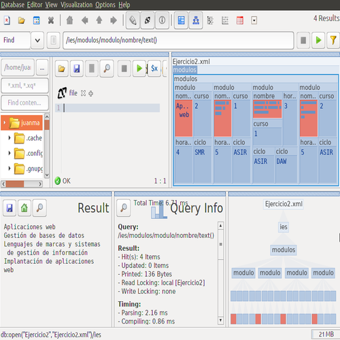
Task: Open a file in the editor toolbar
Action: tap(62, 69)
